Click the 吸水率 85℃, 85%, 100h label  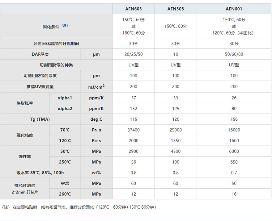point(40,173)
